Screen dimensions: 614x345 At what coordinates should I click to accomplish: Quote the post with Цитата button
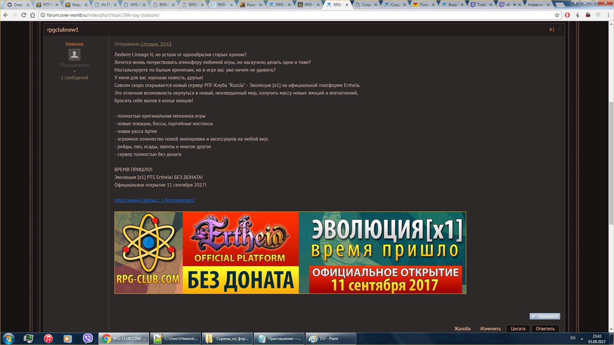[x=518, y=329]
